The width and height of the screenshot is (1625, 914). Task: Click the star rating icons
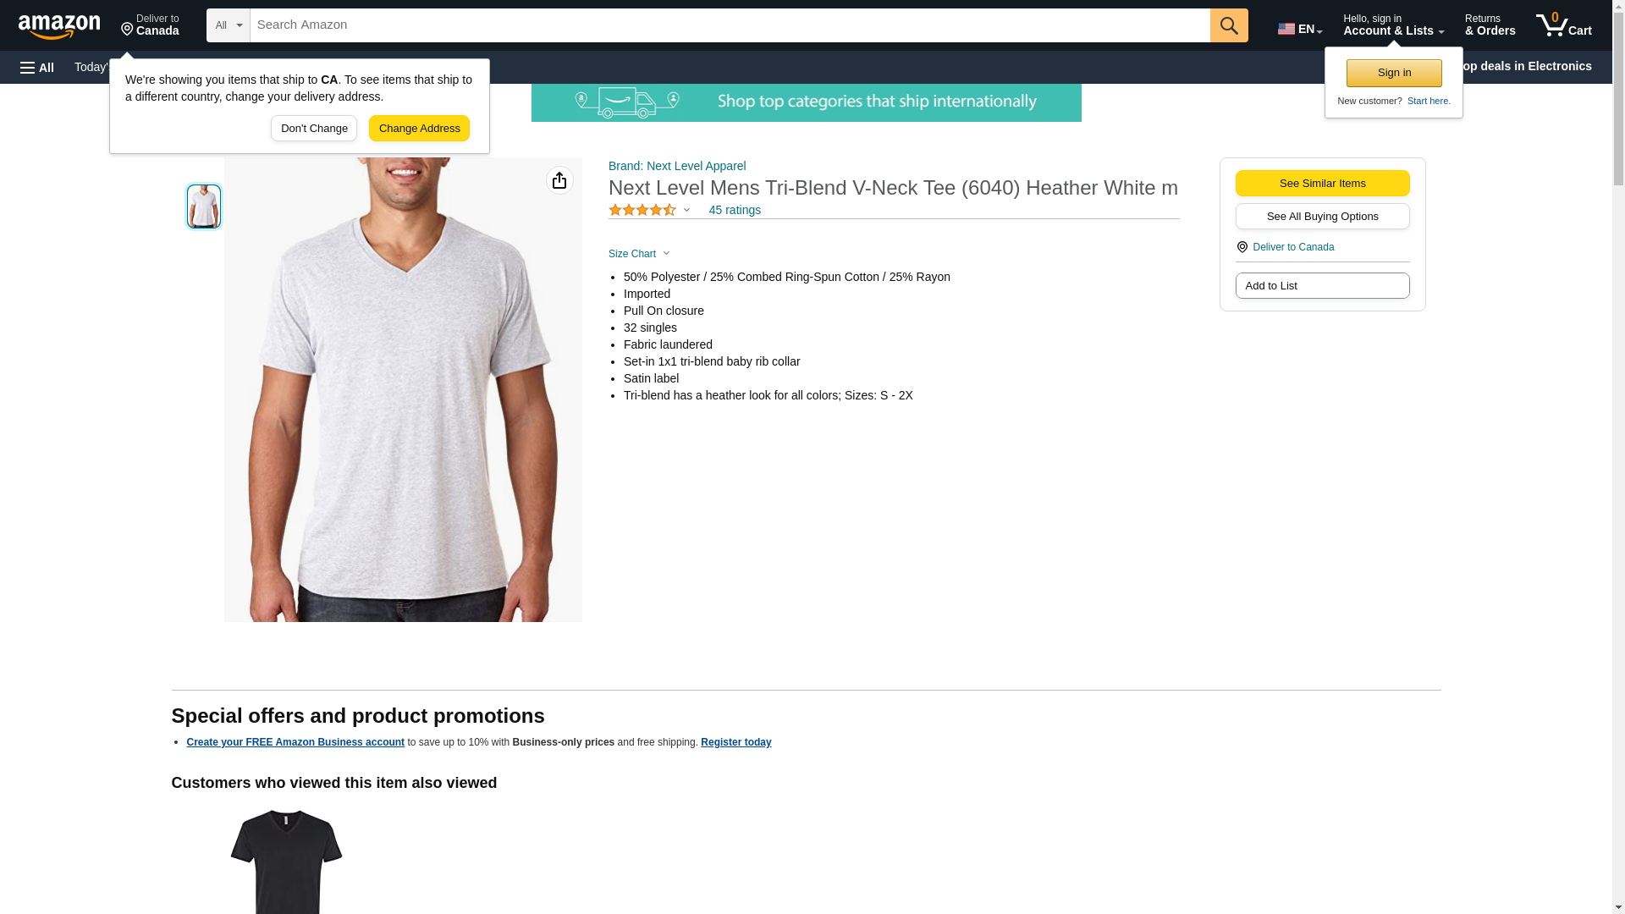click(x=642, y=210)
